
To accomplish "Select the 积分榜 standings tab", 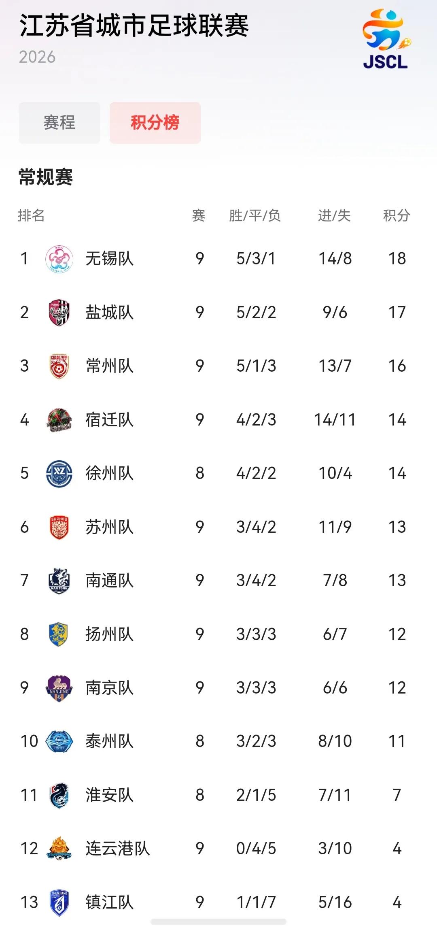I will [155, 123].
